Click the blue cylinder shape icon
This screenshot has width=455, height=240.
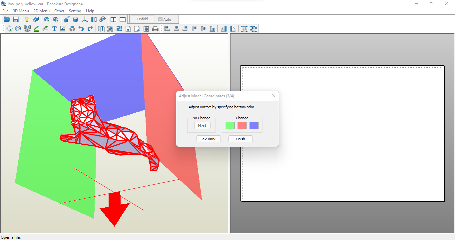pos(76,19)
